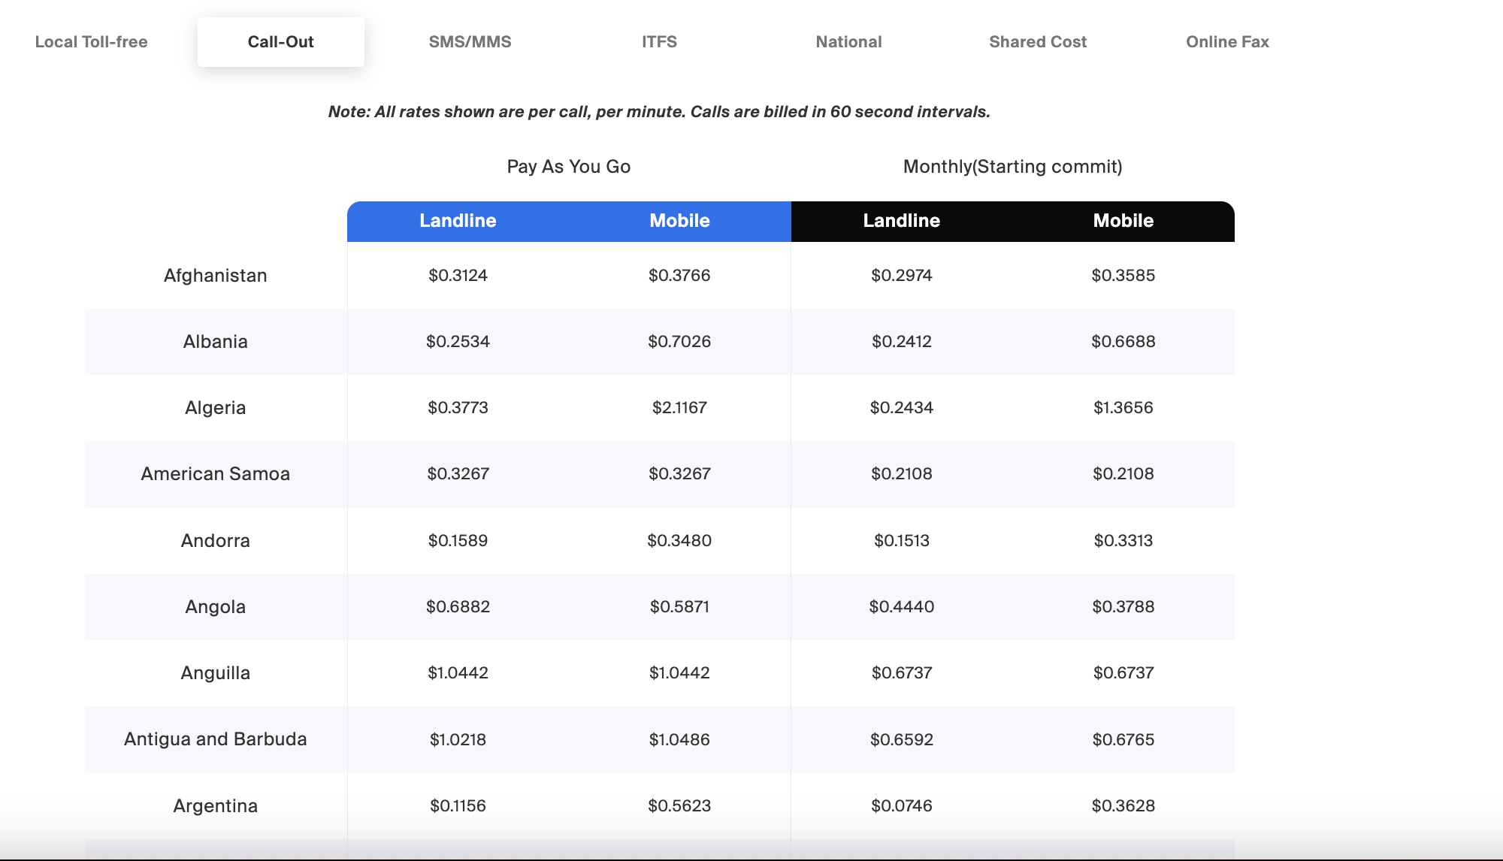
Task: Select the Afghanistan row label
Action: point(216,276)
